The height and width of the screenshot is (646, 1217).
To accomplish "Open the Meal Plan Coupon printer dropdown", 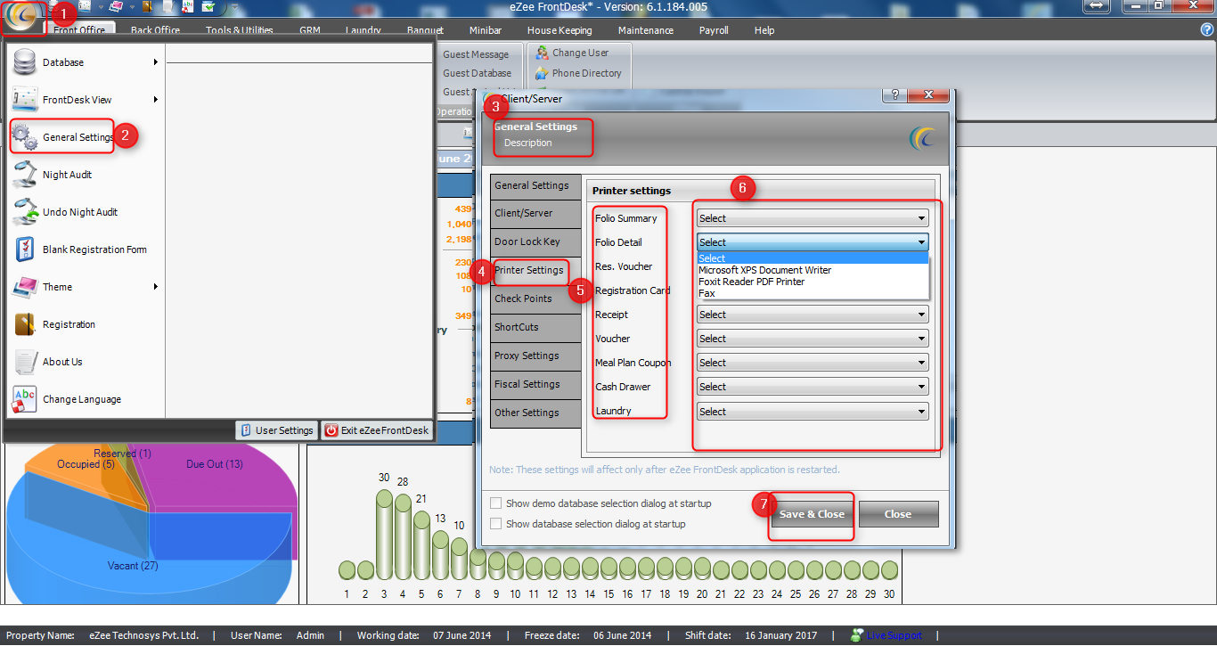I will point(813,363).
